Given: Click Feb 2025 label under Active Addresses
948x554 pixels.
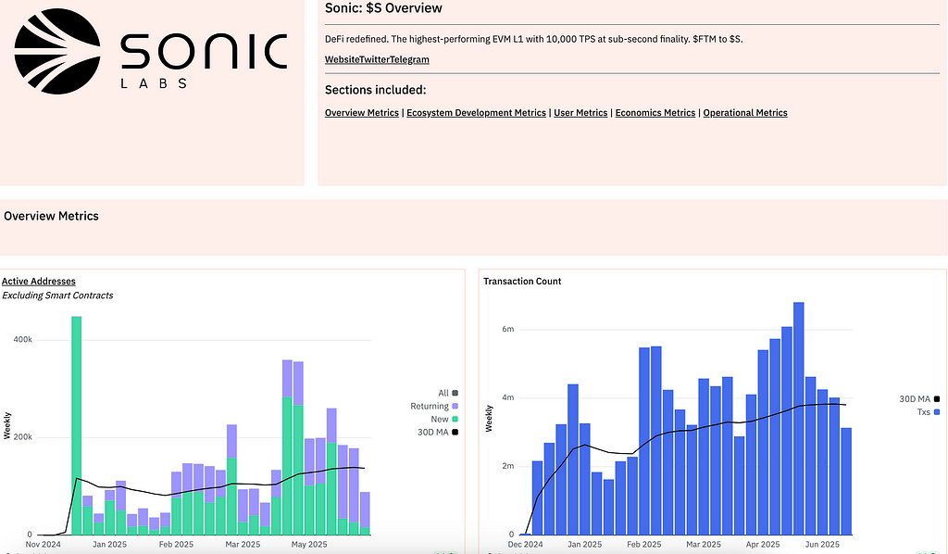Looking at the screenshot, I should coord(176,545).
